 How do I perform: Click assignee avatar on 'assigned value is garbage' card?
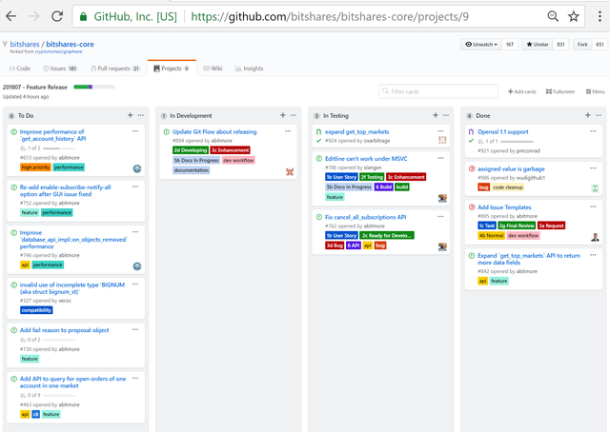[595, 188]
